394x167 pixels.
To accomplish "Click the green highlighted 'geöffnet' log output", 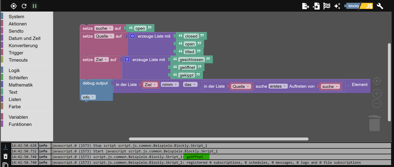I will pyautogui.click(x=196, y=157).
